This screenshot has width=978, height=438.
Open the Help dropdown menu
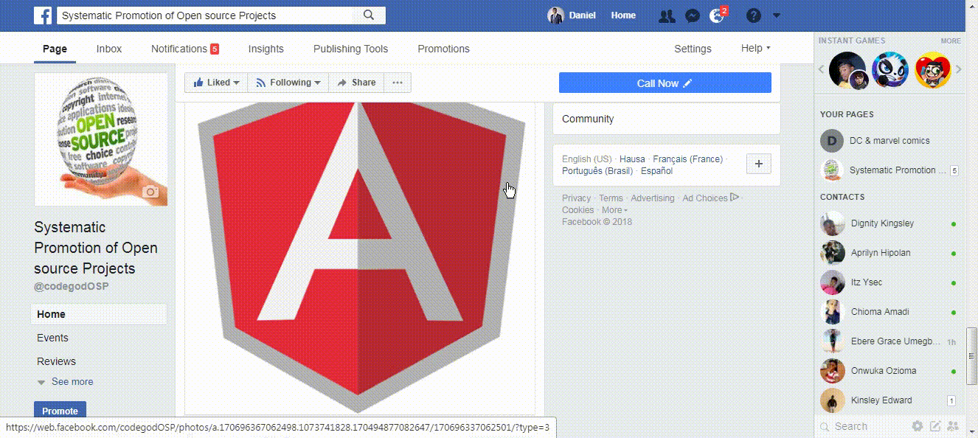[x=755, y=49]
